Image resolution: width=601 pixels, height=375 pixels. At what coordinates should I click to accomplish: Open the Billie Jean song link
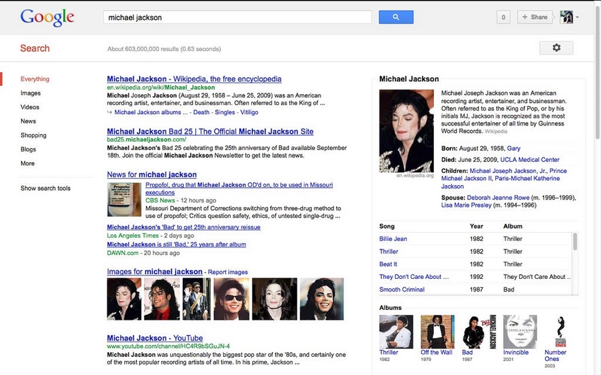(x=393, y=239)
